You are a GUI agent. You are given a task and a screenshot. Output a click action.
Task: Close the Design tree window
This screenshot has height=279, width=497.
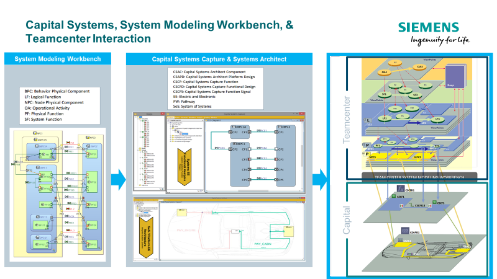(x=163, y=114)
